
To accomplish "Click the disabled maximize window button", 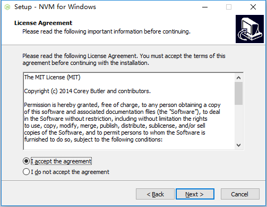I will pos(229,7).
